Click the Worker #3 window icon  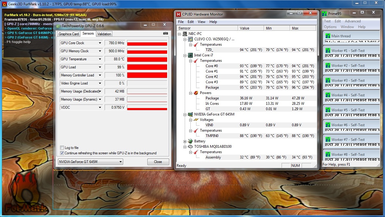[328, 80]
